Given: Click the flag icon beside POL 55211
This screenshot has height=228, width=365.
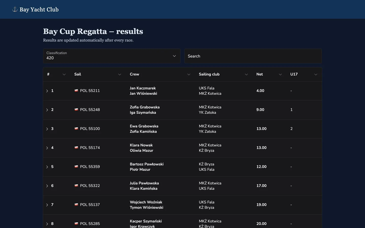Looking at the screenshot, I should 76,90.
